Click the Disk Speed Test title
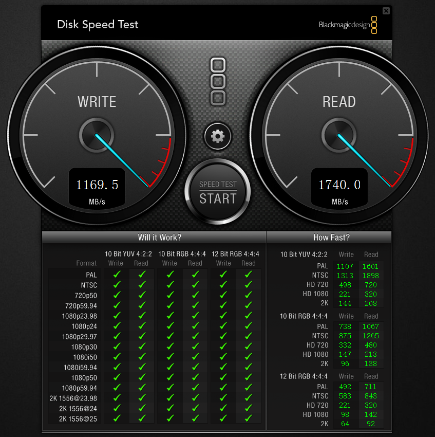This screenshot has height=437, width=435. tap(98, 25)
